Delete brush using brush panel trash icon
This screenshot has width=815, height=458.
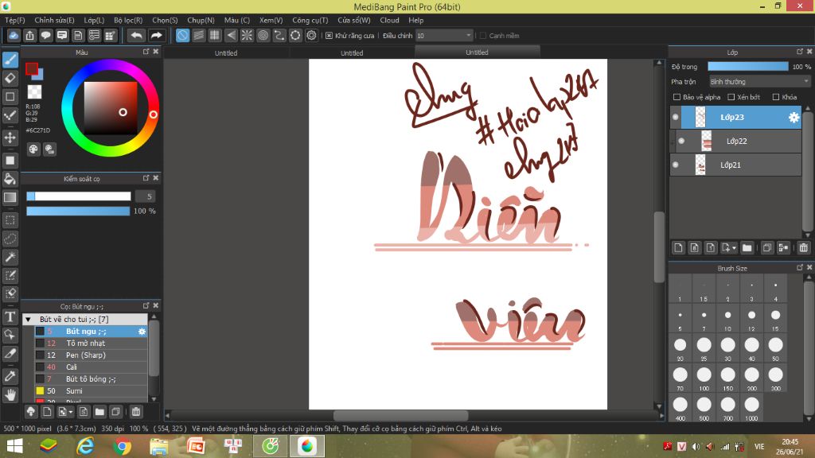[136, 412]
